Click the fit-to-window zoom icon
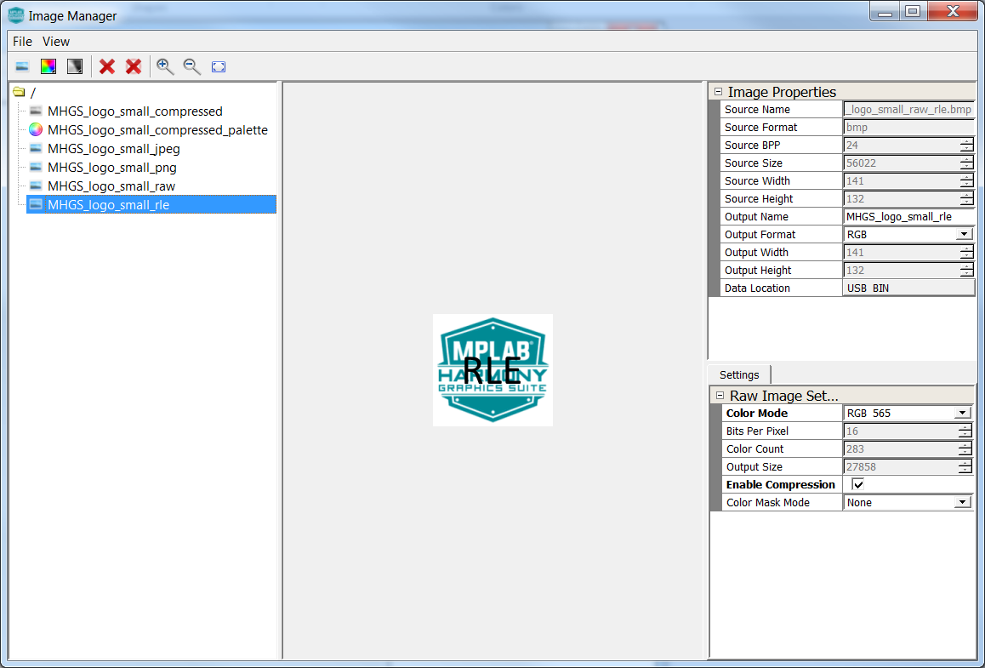985x668 pixels. tap(219, 66)
